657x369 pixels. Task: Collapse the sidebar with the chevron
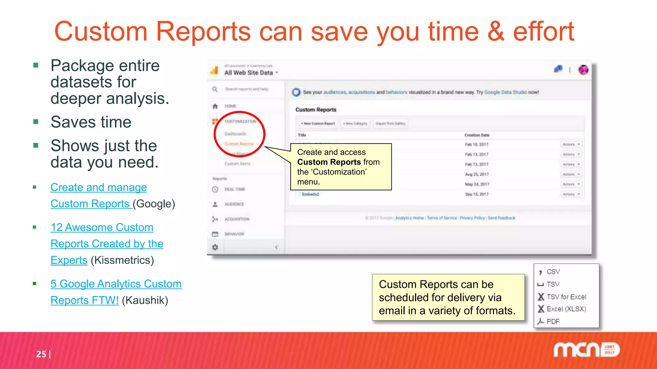click(x=276, y=247)
